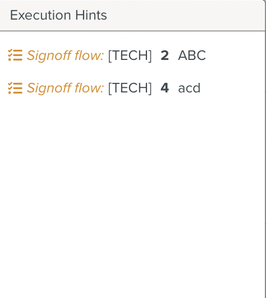
Task: Click the bold step number 2
Action: pyautogui.click(x=164, y=55)
